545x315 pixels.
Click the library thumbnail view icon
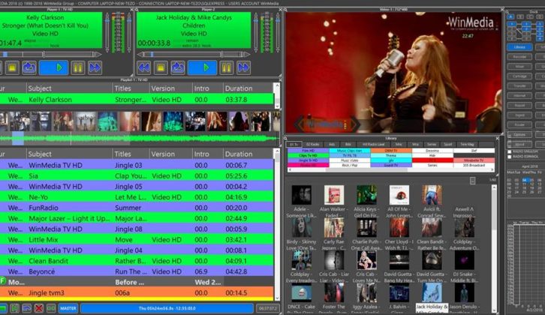472,181
